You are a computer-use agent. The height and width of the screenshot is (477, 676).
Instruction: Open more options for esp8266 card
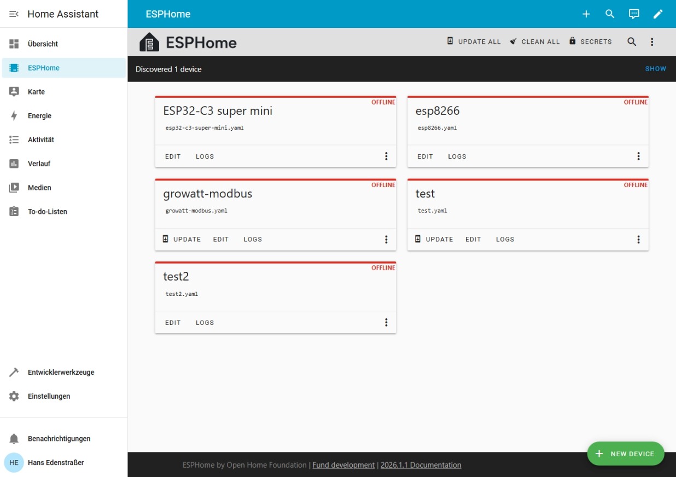[x=638, y=156]
